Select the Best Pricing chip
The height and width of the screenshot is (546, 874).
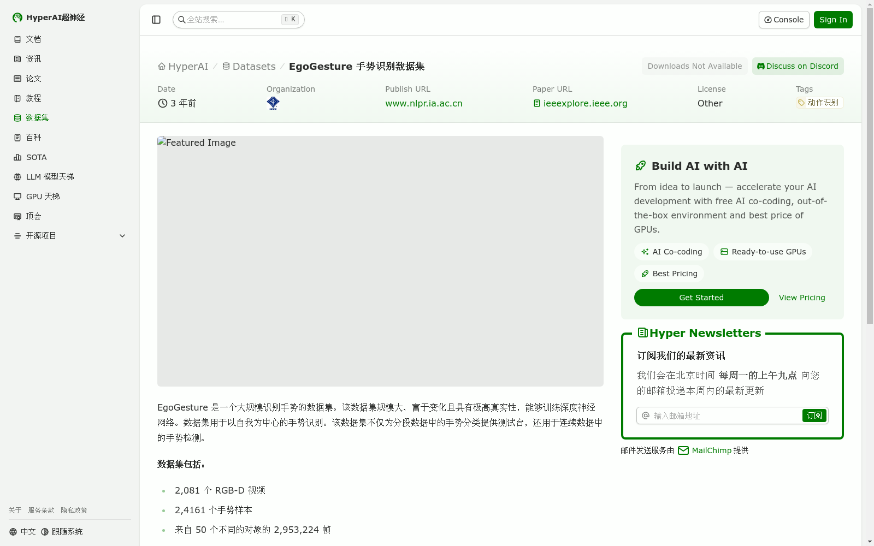coord(669,274)
